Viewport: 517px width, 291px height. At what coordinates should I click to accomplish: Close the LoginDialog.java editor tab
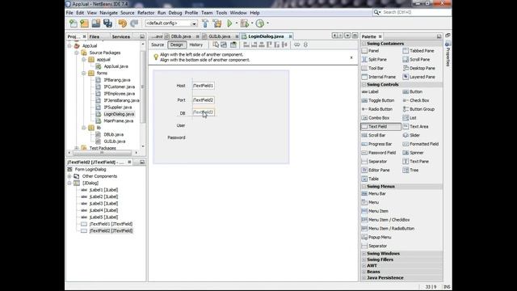tap(290, 36)
